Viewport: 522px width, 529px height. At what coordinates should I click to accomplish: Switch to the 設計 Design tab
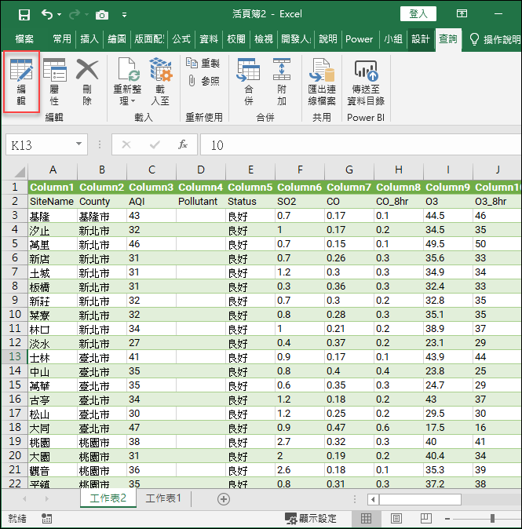pos(421,39)
